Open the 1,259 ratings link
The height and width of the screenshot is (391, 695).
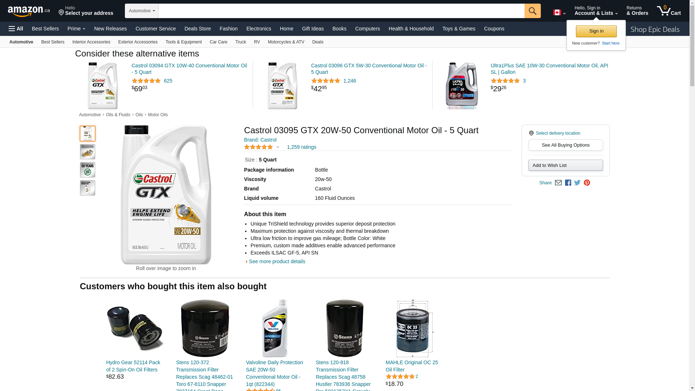(302, 147)
